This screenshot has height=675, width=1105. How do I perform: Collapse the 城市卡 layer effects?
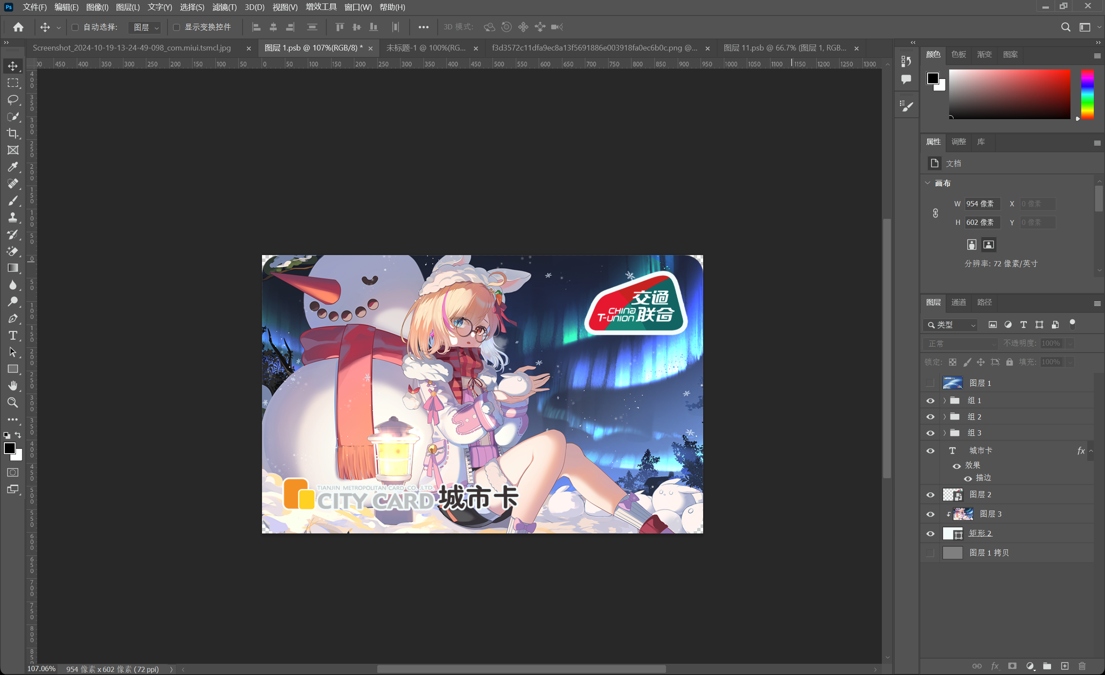point(1091,451)
